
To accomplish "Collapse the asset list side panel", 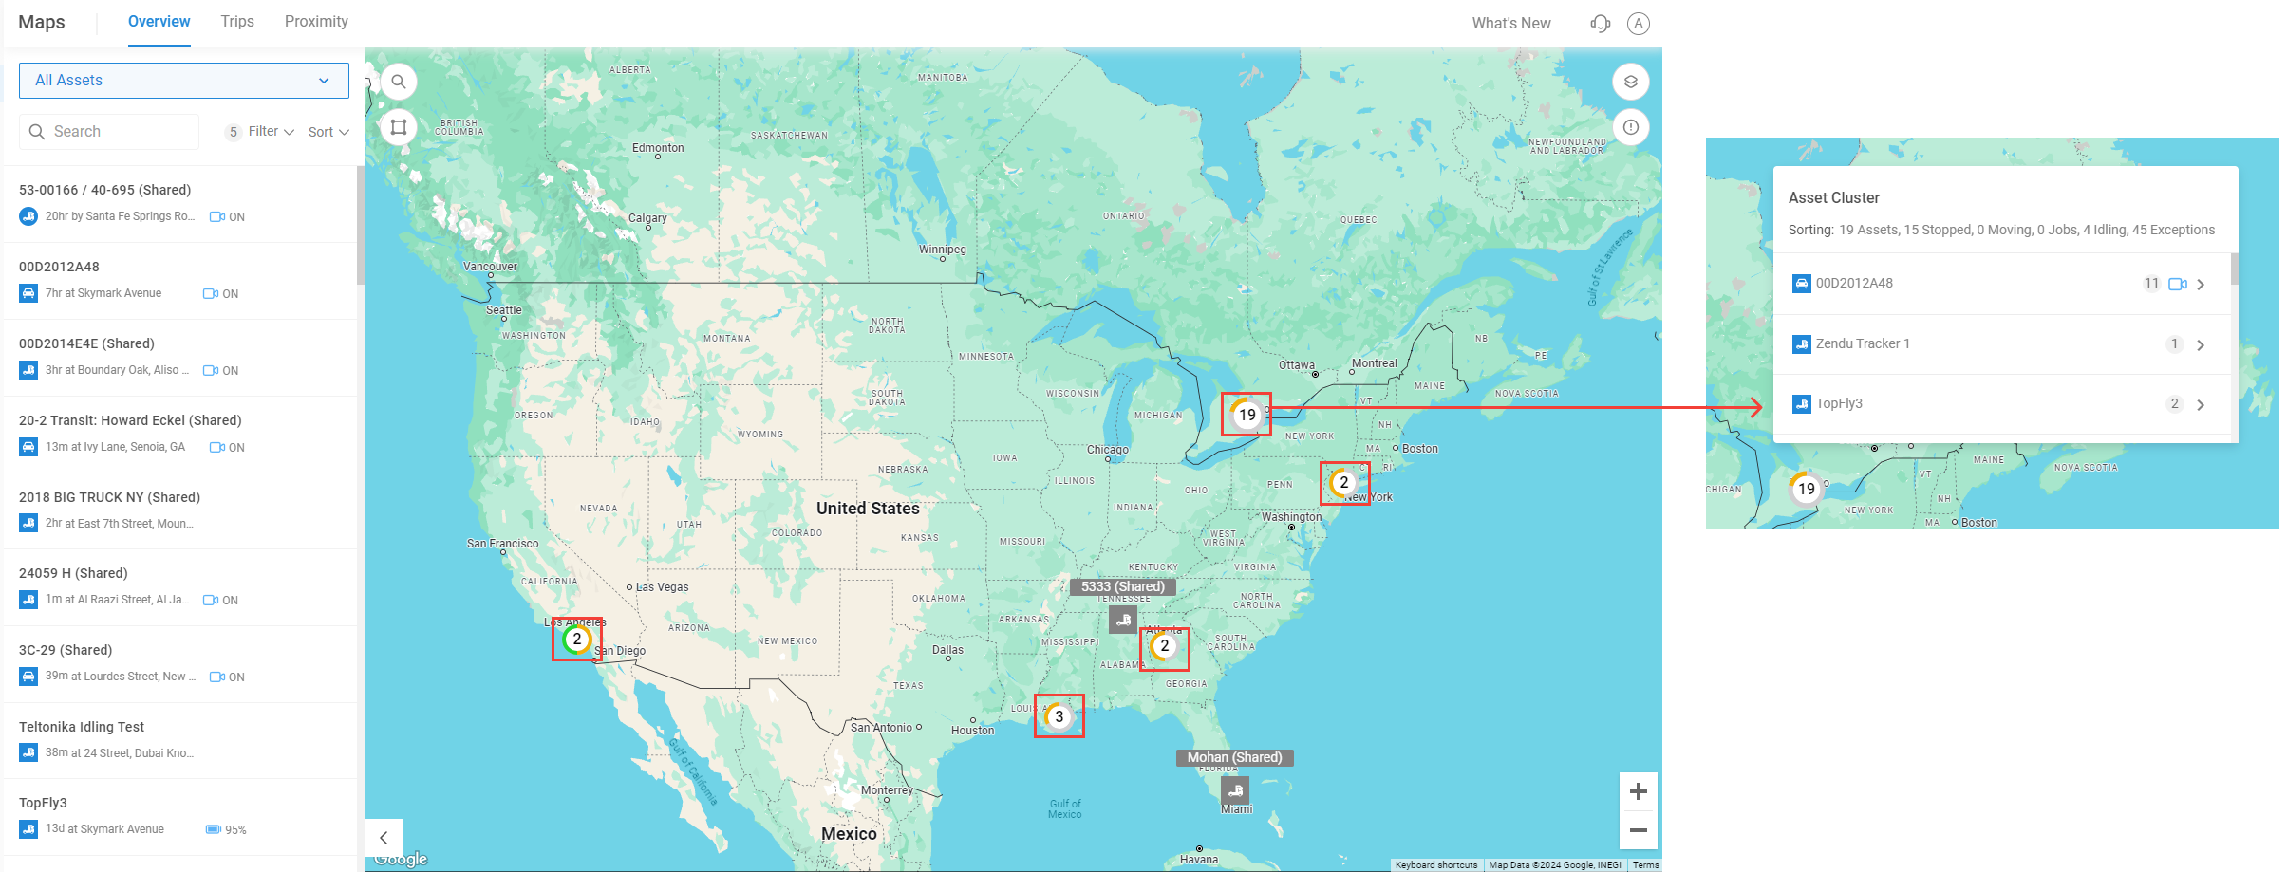I will coord(384,838).
